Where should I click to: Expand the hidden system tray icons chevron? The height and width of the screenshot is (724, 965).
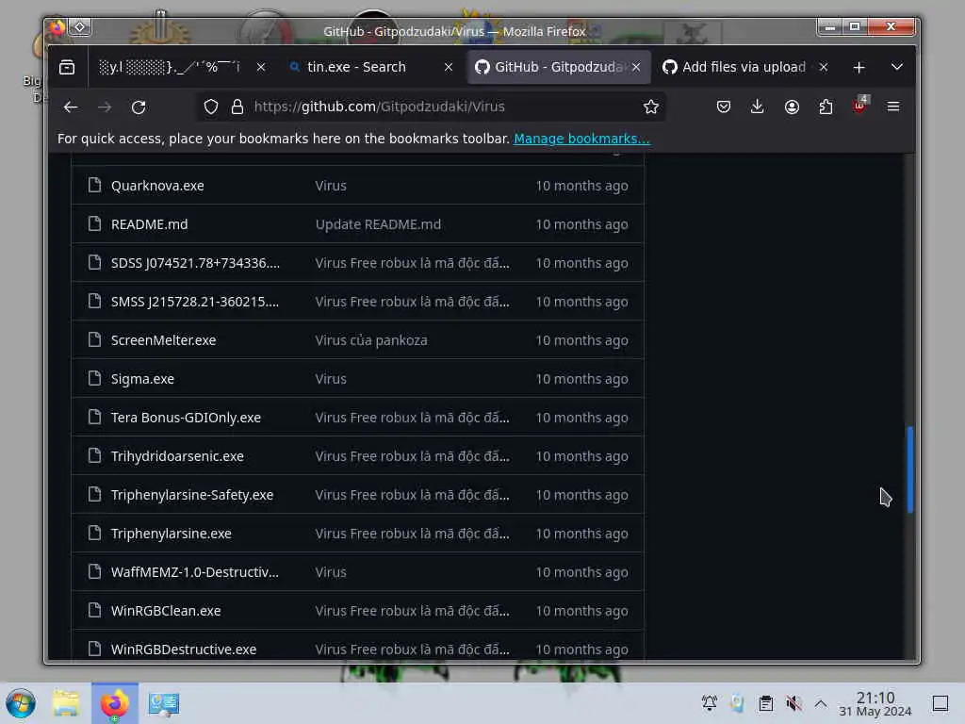pos(821,703)
